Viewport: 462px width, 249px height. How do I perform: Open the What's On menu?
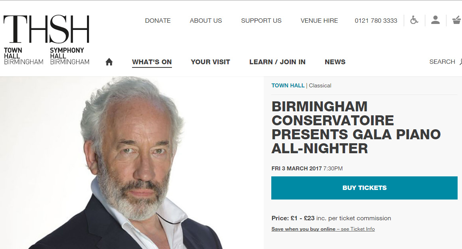(152, 62)
